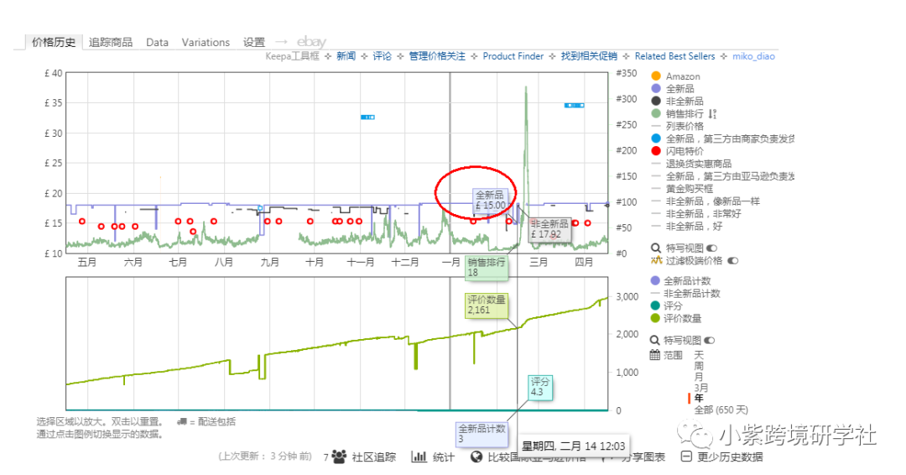Click the 评价数量 2,161 tooltip
The height and width of the screenshot is (475, 906).
click(487, 305)
